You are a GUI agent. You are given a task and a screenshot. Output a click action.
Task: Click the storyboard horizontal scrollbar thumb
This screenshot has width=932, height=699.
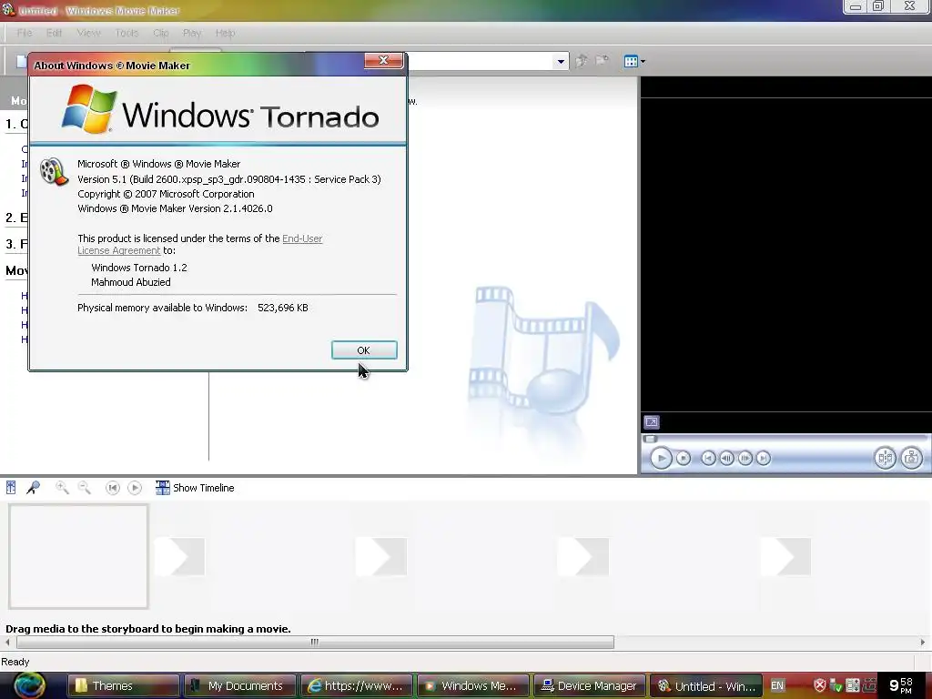(315, 642)
